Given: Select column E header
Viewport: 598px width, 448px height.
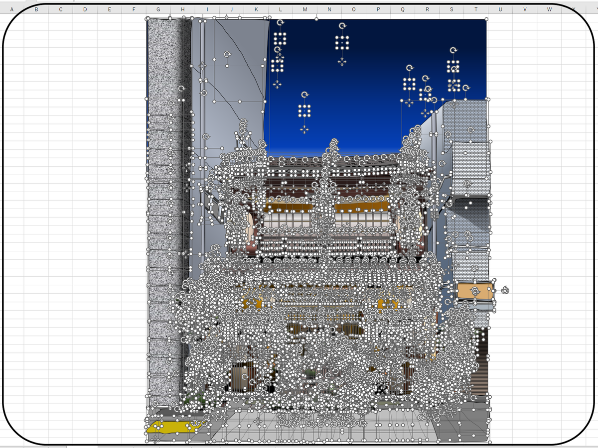Looking at the screenshot, I should (109, 9).
